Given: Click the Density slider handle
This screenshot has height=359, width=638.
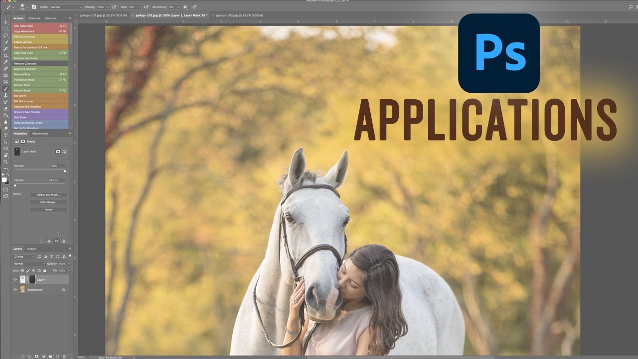Looking at the screenshot, I should coord(65,171).
